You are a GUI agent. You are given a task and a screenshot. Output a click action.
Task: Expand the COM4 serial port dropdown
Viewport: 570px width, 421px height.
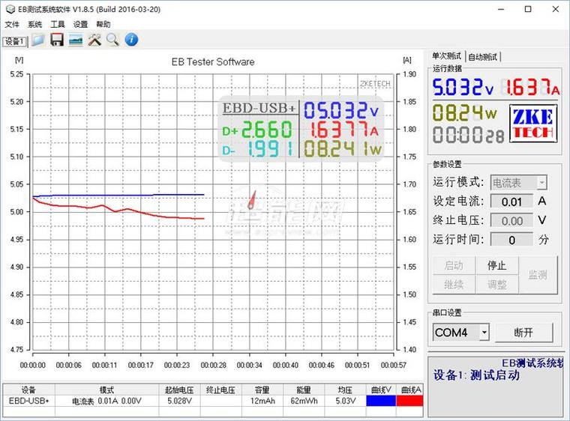(x=484, y=332)
